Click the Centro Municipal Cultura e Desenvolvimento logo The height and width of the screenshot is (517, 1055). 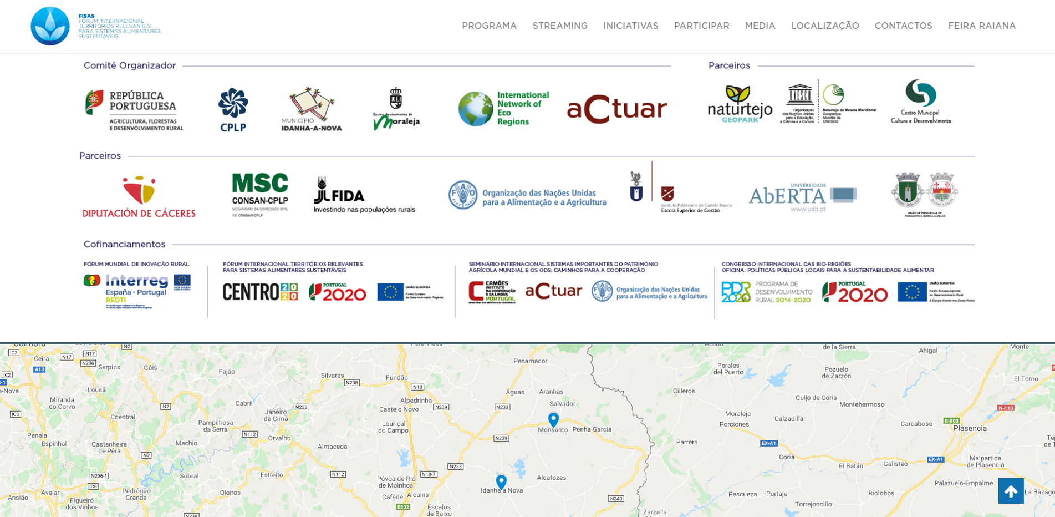pos(921,102)
